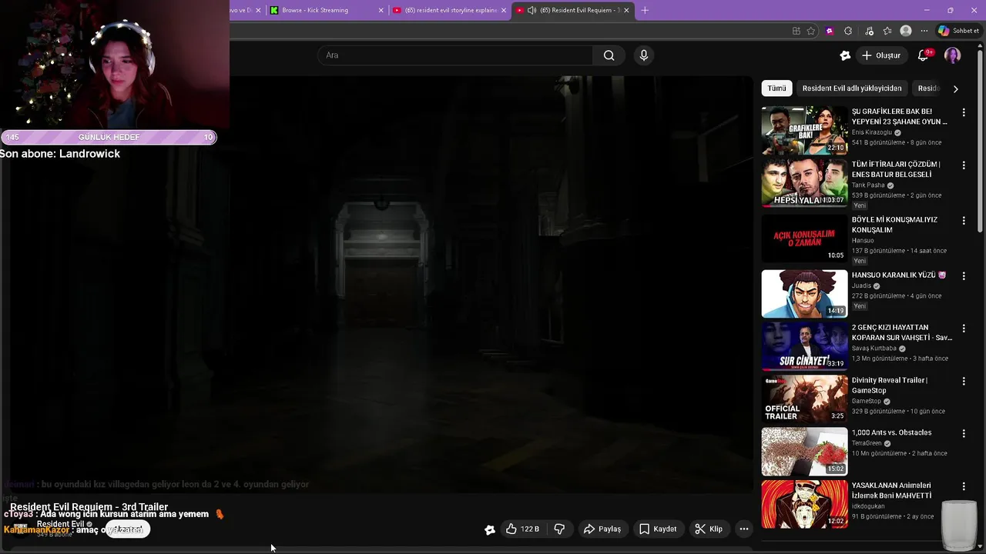Select the Resident Evil adlı yükleyiciden chip
Image resolution: width=986 pixels, height=554 pixels.
pyautogui.click(x=852, y=88)
